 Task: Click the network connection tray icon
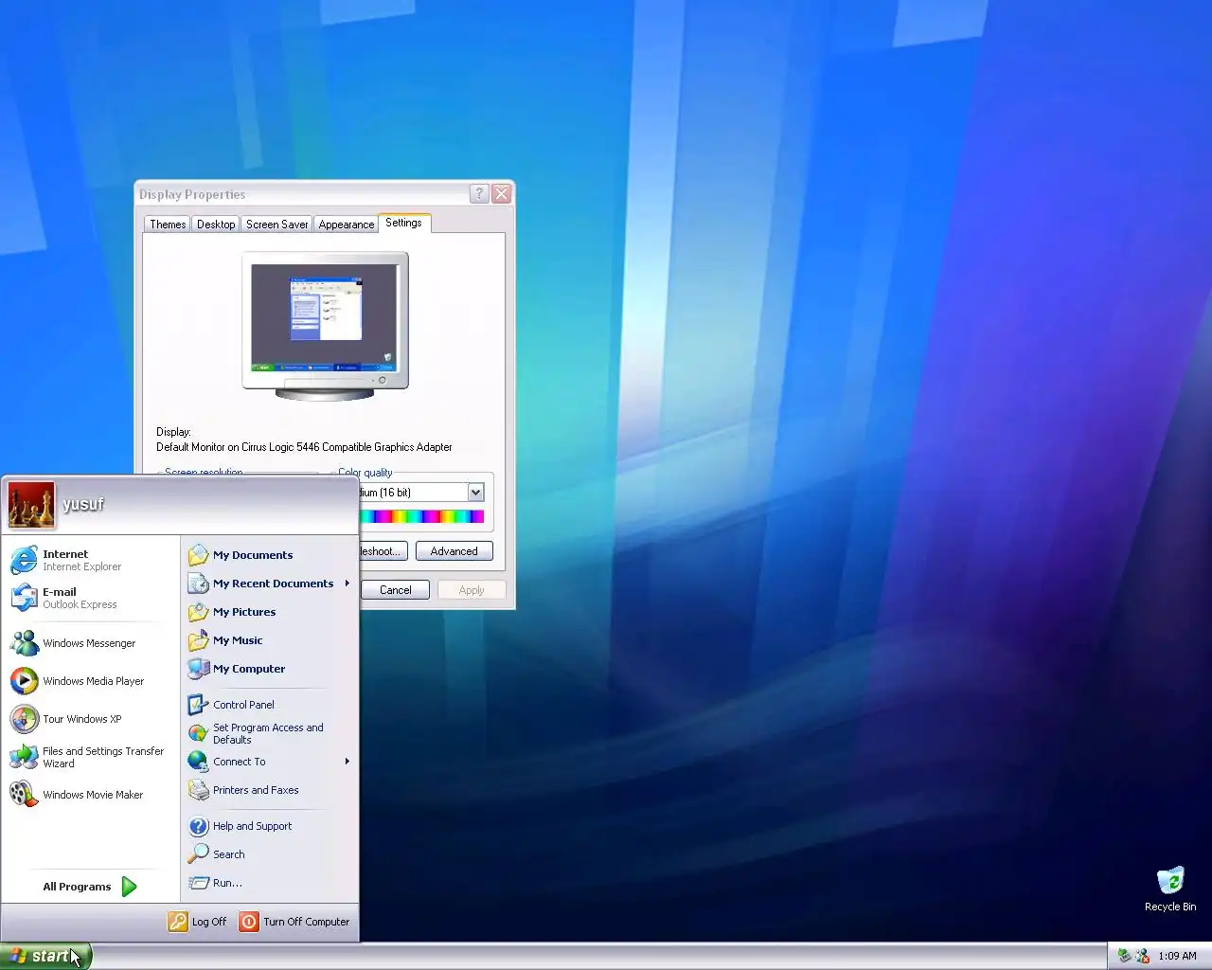click(x=1124, y=956)
